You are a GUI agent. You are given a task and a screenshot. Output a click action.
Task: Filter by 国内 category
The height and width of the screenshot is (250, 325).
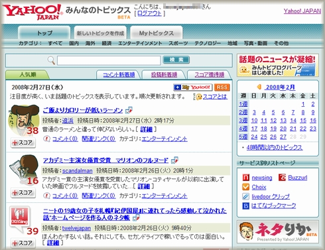[74, 43]
